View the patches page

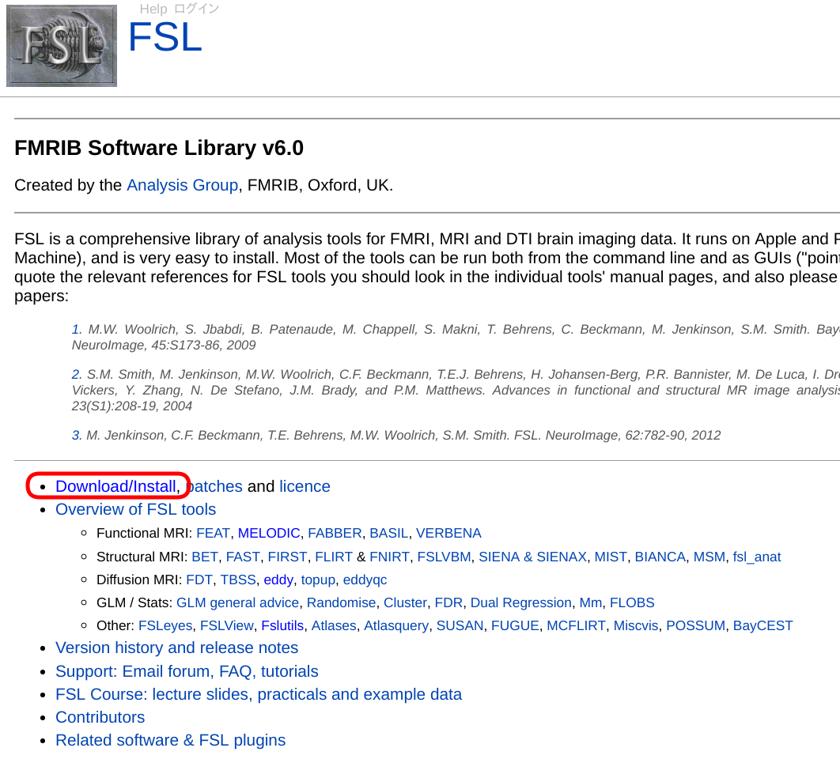coord(215,486)
